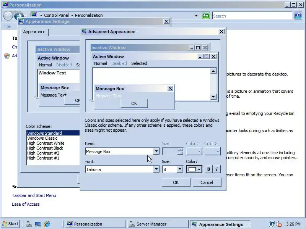Open the font Size dropdown showing 8
306x229 pixels.
click(180, 169)
